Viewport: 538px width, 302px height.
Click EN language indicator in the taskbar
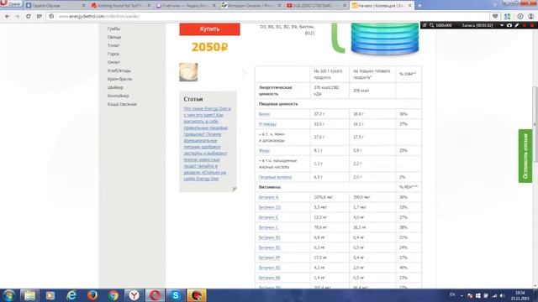[452, 294]
